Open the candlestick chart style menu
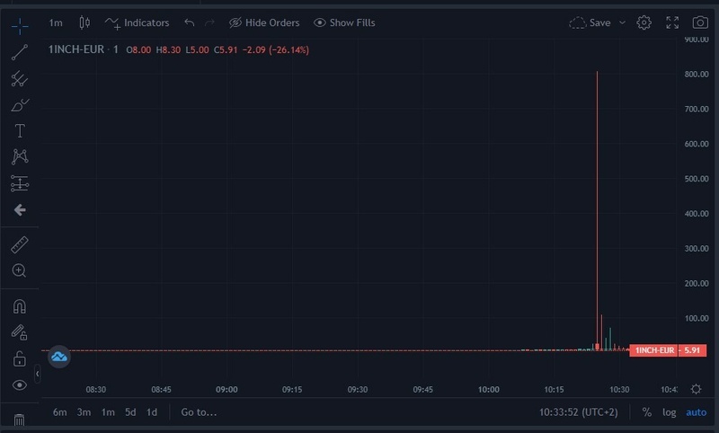Image resolution: width=719 pixels, height=433 pixels. tap(84, 22)
